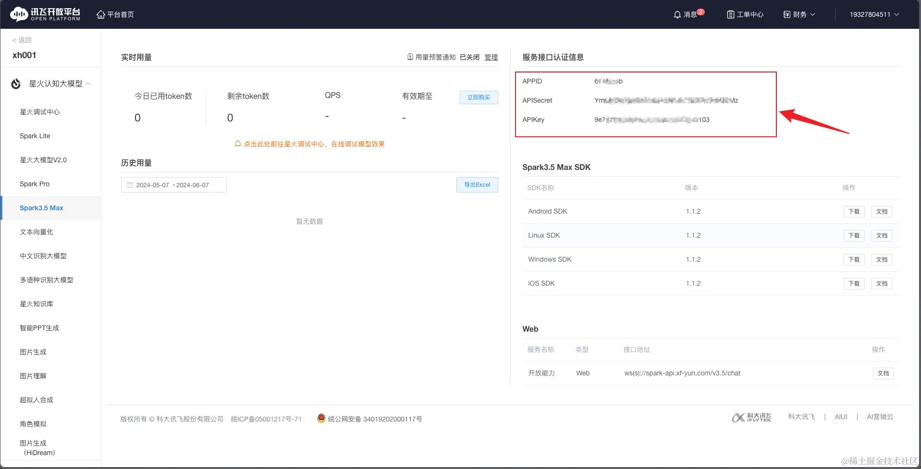Click the iFlytek logo in the footer
Screen dimensions: 921x469
[751, 417]
